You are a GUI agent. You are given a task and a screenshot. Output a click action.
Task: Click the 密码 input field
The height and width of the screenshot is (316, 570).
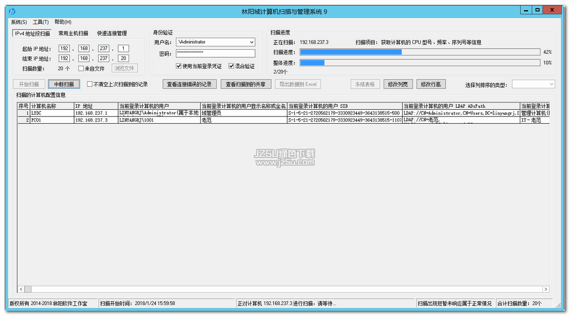tap(215, 53)
